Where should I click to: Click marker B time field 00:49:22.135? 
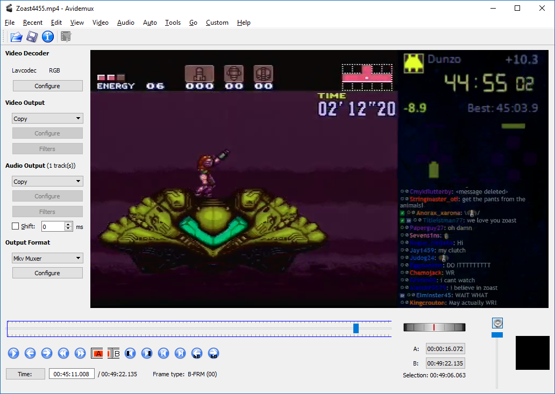445,363
